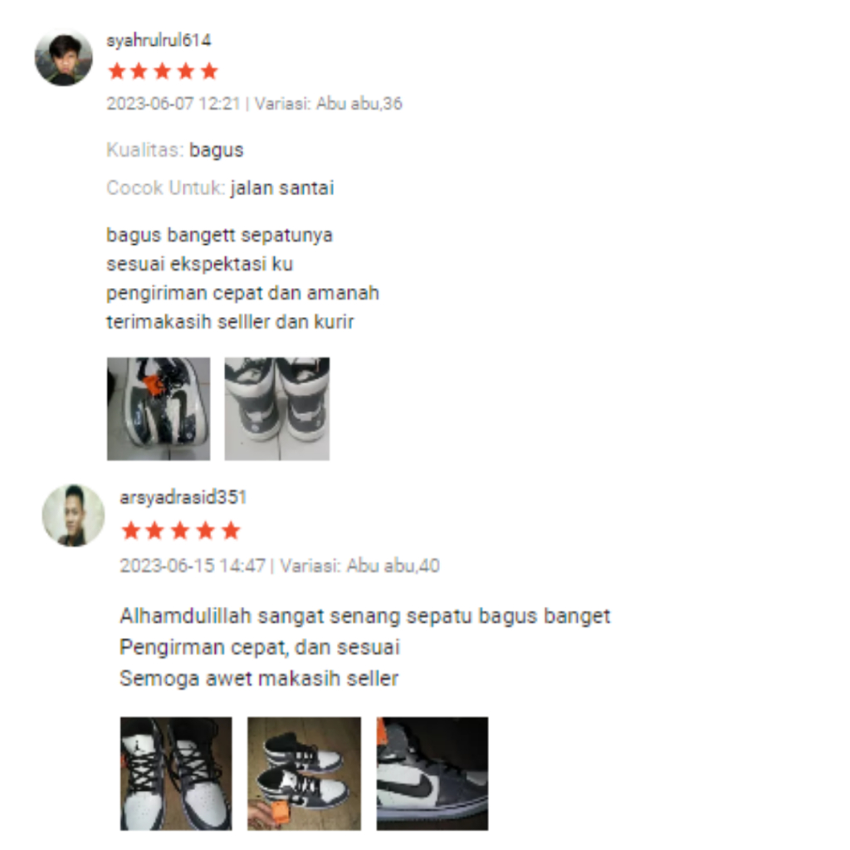Click the fifth star of syahrulrul614's rating
The height and width of the screenshot is (850, 850).
(209, 71)
